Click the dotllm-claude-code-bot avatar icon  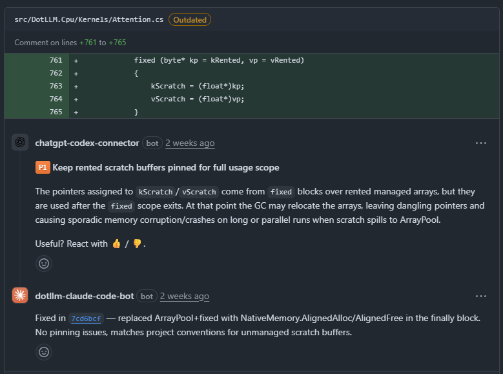coord(20,295)
